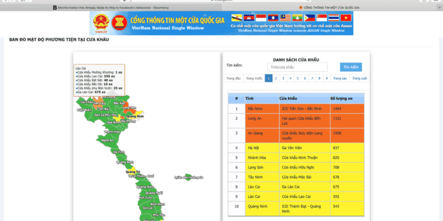Click the Cambodia flag icon in banner
Image resolution: width=443 pixels, height=221 pixels.
click(249, 18)
